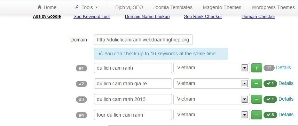The width and height of the screenshot is (298, 126).
Task: Click the minus button for row #4
Action: [257, 115]
